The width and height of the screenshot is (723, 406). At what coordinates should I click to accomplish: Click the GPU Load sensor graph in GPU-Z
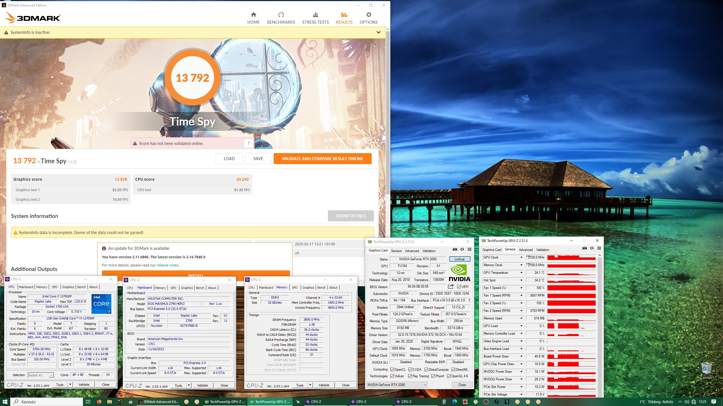[571, 326]
